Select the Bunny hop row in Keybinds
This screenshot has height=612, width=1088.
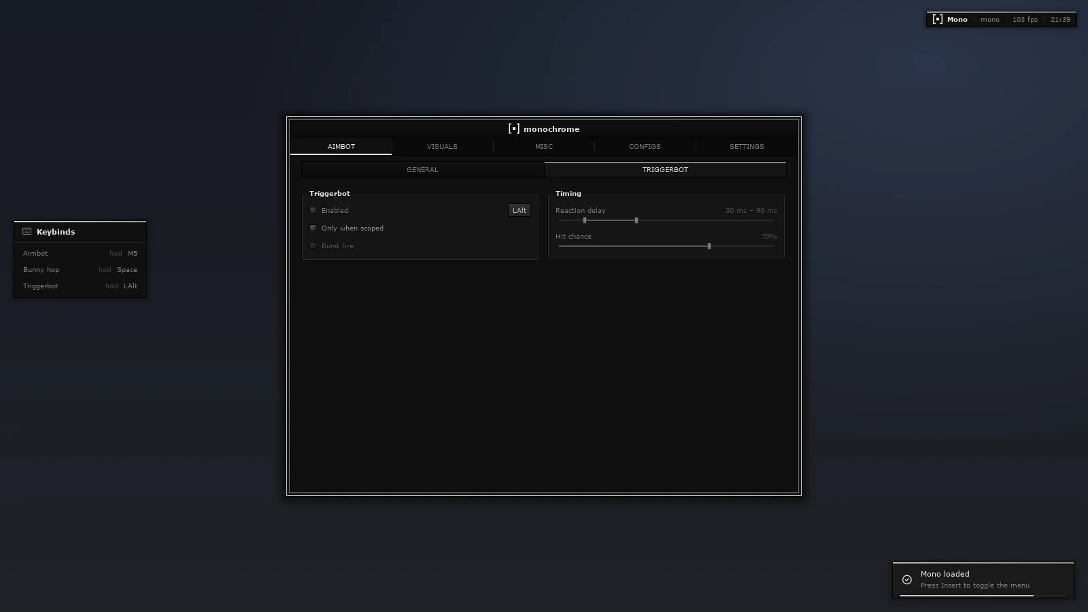[x=80, y=269]
